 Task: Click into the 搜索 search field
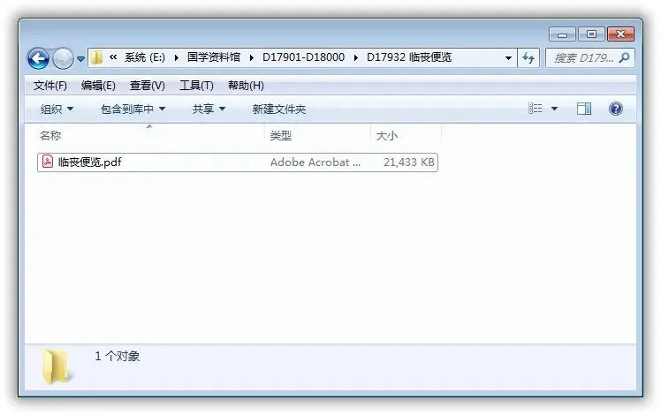coord(585,58)
